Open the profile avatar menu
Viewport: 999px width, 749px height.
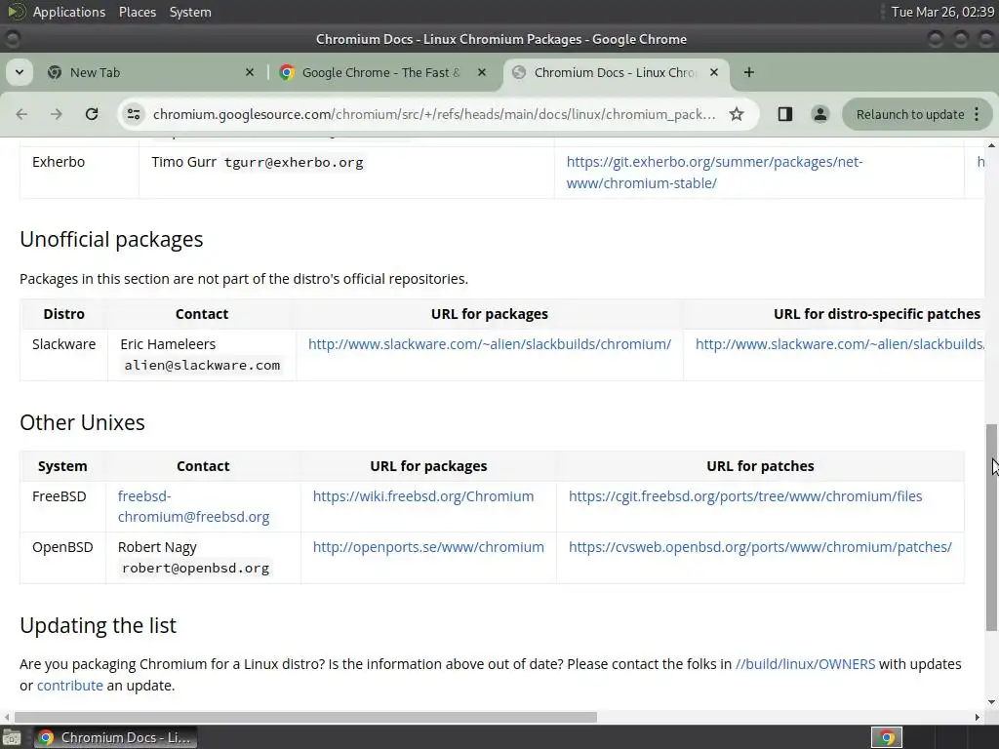(819, 114)
